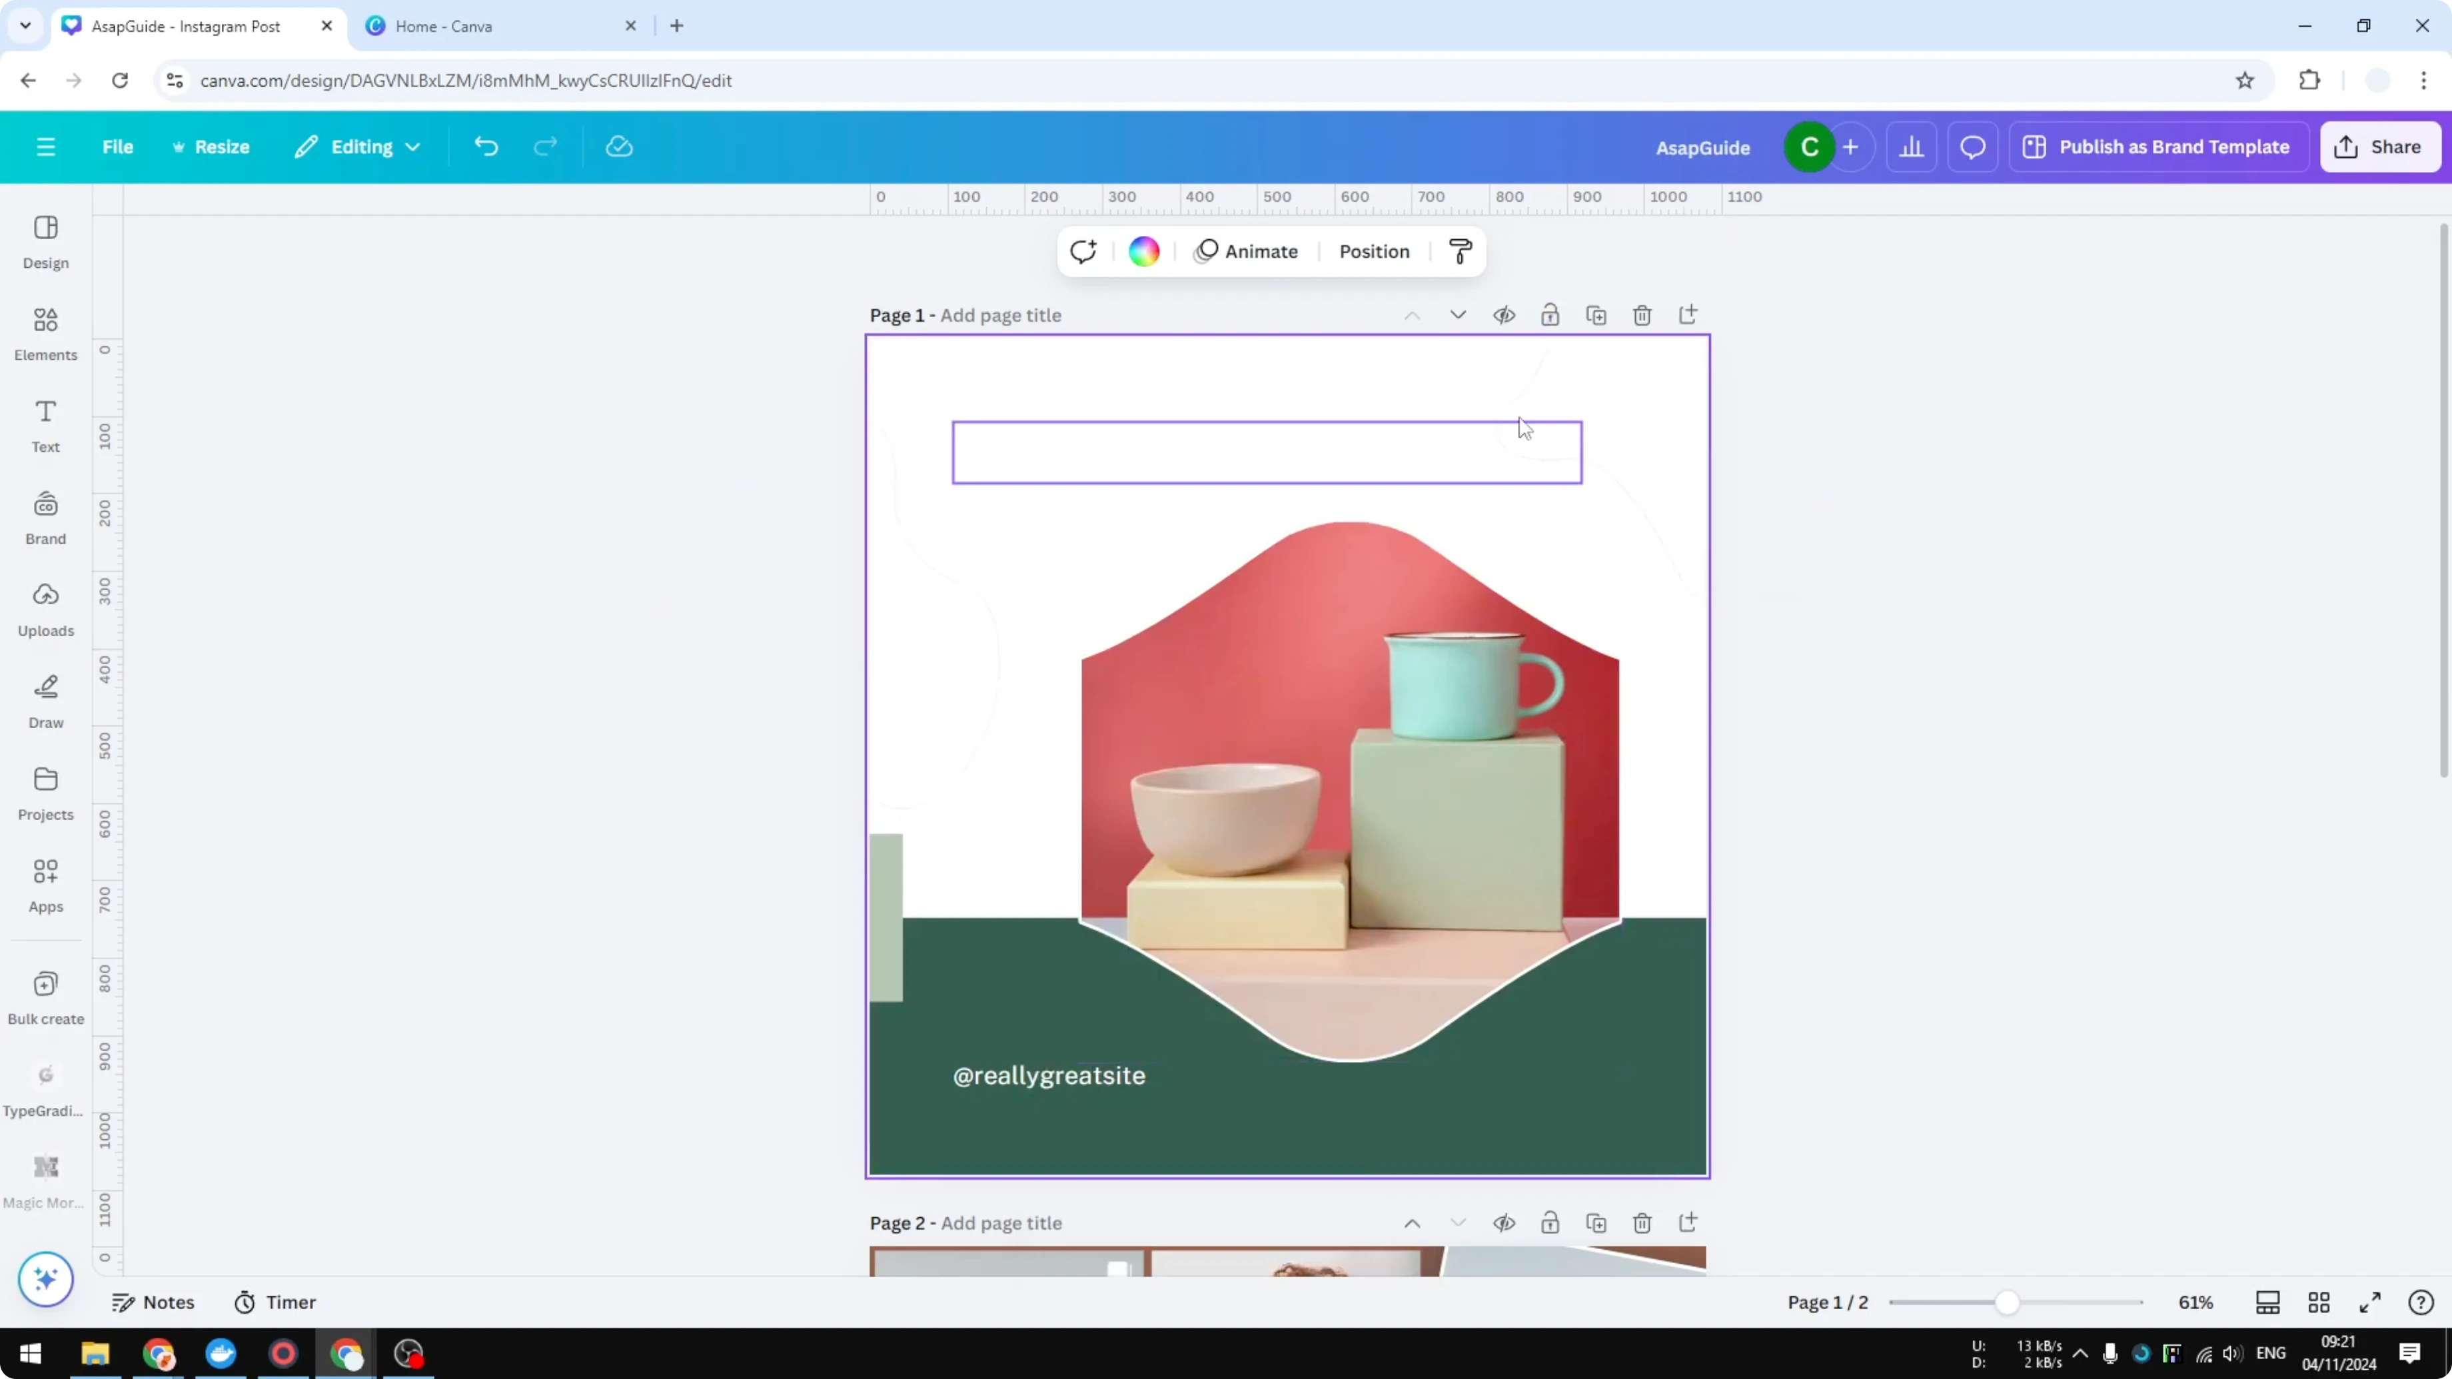The image size is (2452, 1379).
Task: Select the Text tool in the sidebar
Action: click(x=45, y=424)
